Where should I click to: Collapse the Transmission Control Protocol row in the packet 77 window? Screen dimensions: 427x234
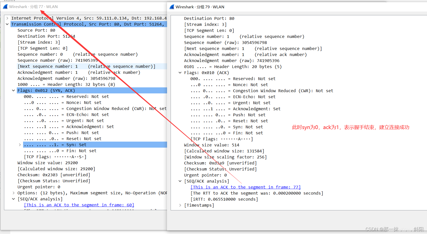click(7, 24)
